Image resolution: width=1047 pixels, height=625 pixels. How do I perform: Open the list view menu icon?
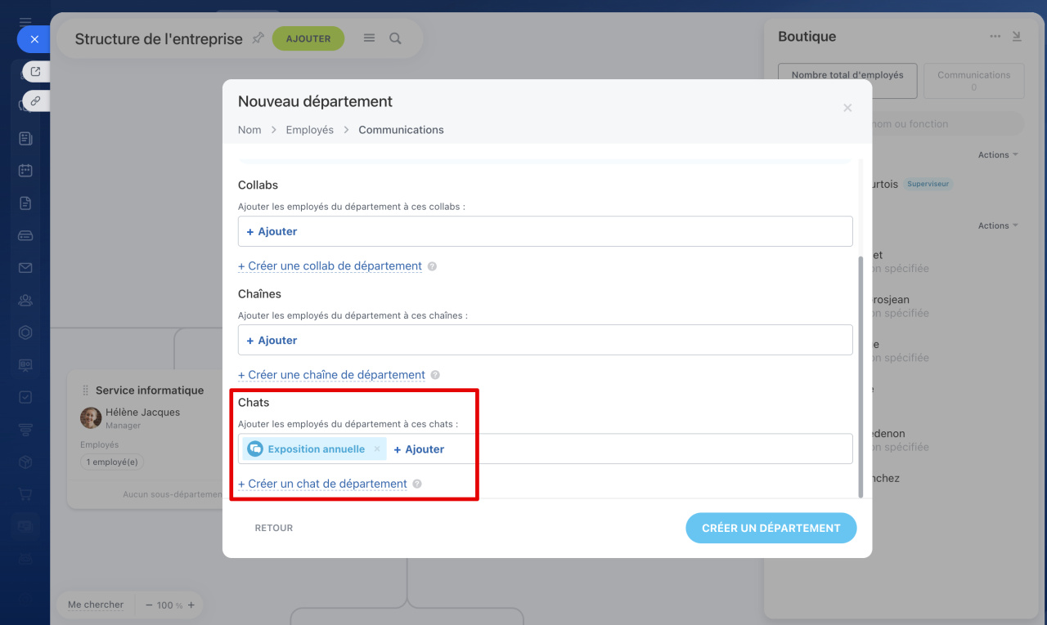[369, 38]
